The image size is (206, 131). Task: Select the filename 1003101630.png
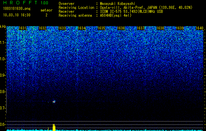point(17,9)
